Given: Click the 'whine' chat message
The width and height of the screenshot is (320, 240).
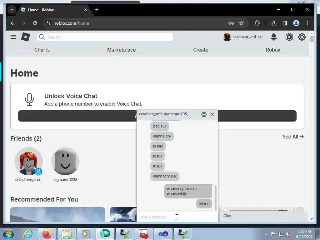Looking at the screenshot, I should 204,204.
